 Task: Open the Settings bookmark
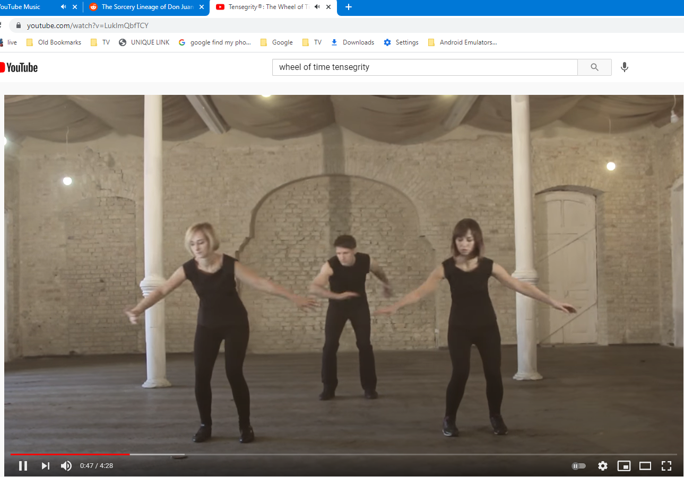[x=401, y=42]
